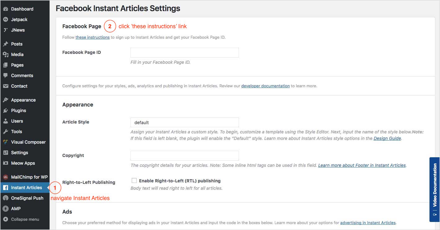Viewport: 440px width, 230px height.
Task: Click the Instant Articles Facebook icon
Action: [5, 188]
